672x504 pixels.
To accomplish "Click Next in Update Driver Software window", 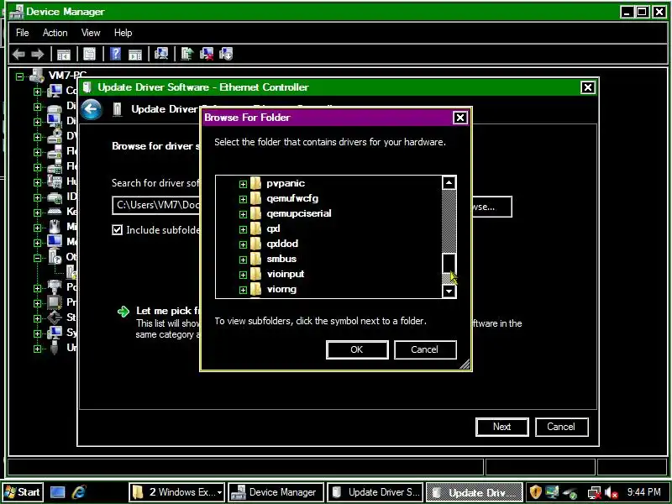I will click(501, 427).
